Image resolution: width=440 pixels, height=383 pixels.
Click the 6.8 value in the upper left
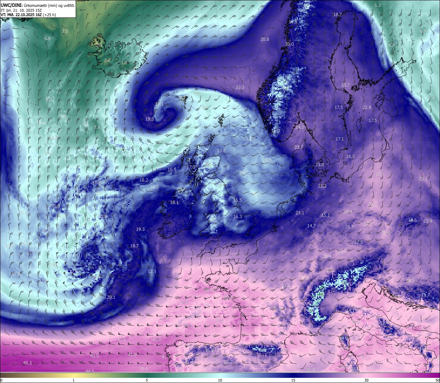[47, 38]
